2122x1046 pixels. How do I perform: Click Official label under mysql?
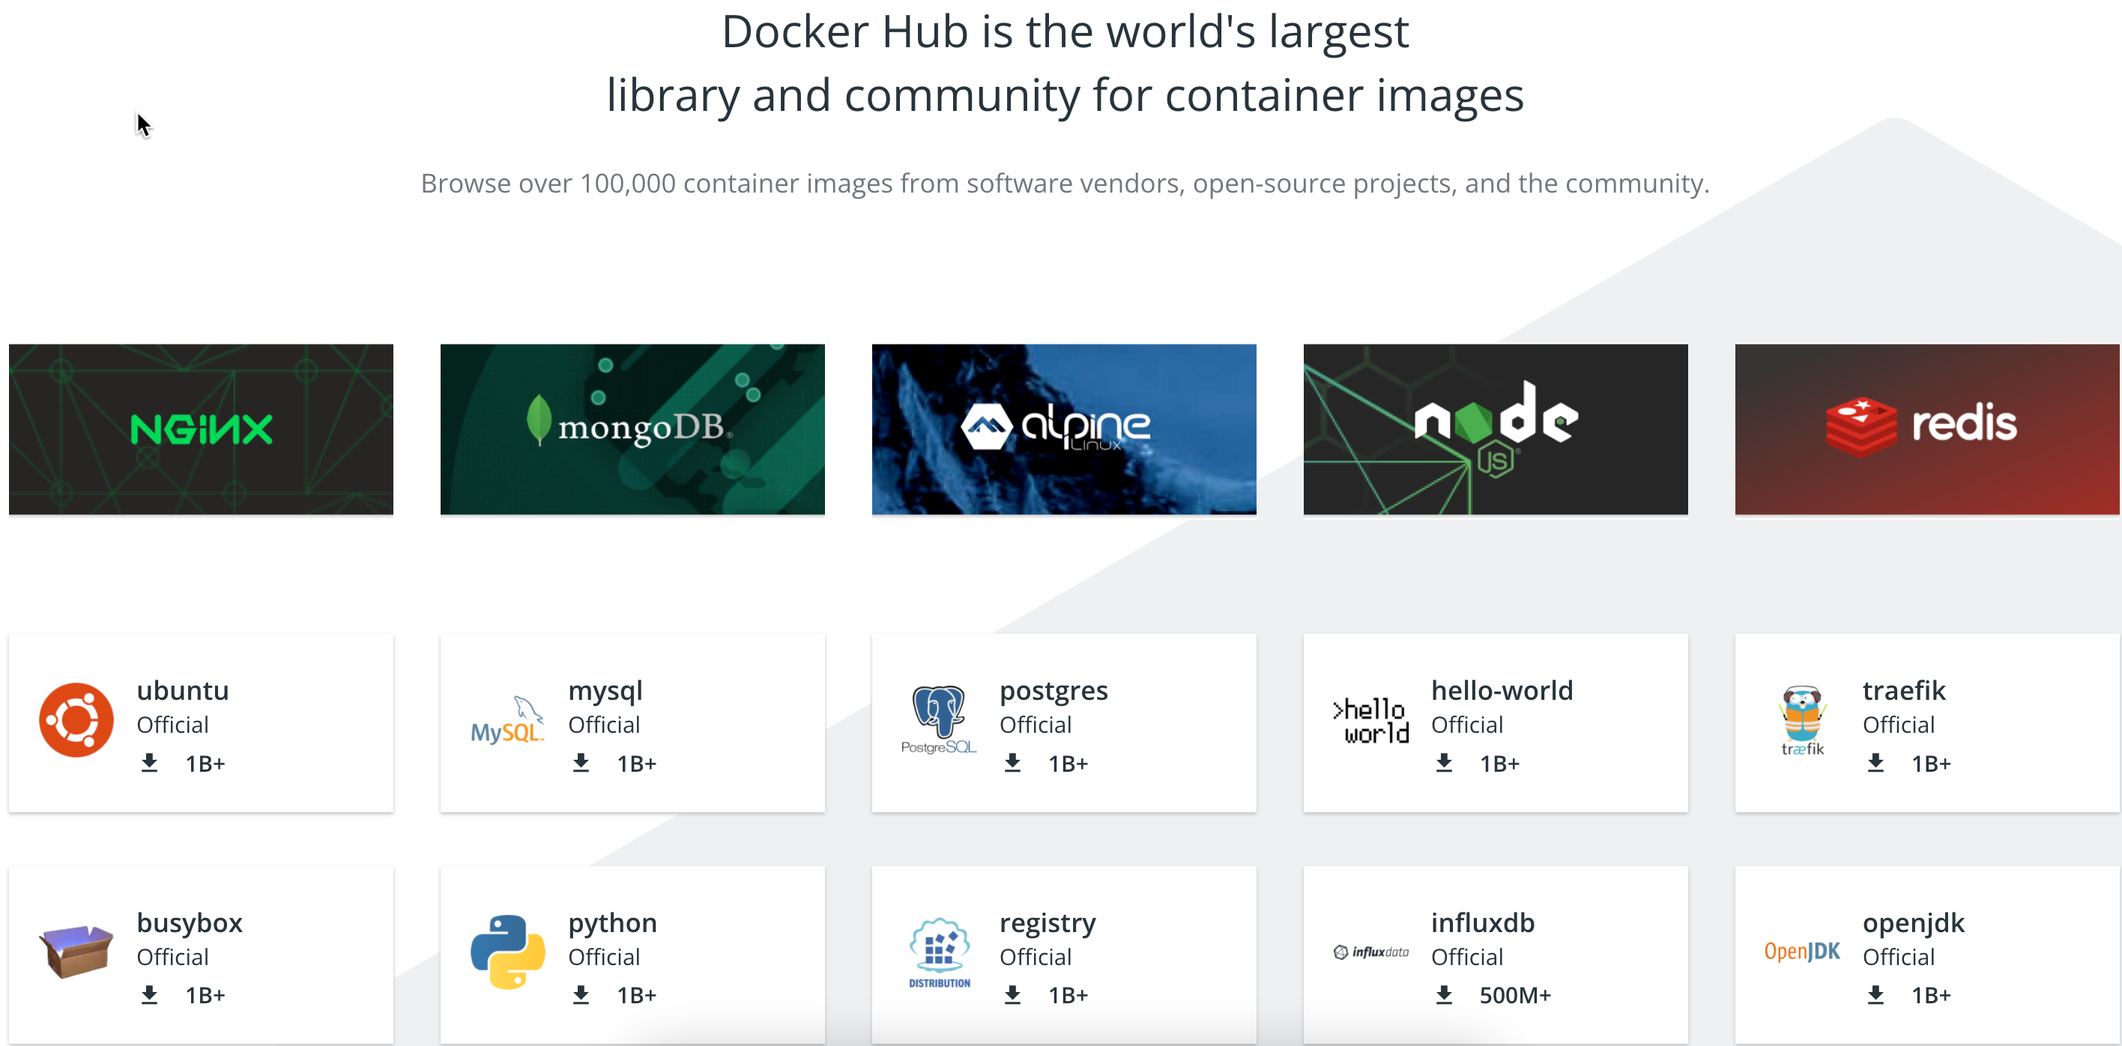pyautogui.click(x=604, y=725)
